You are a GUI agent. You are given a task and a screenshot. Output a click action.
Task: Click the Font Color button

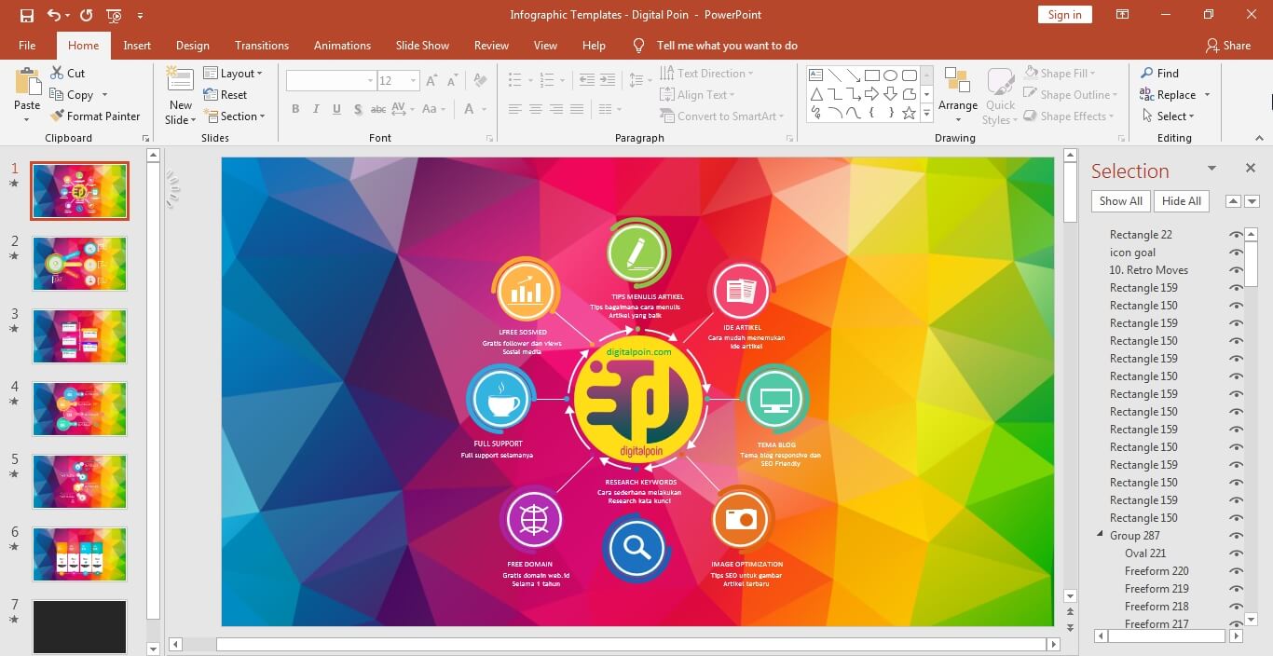click(469, 109)
